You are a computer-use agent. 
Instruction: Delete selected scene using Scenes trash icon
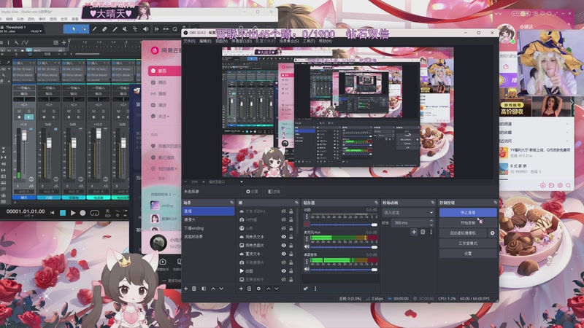click(194, 289)
